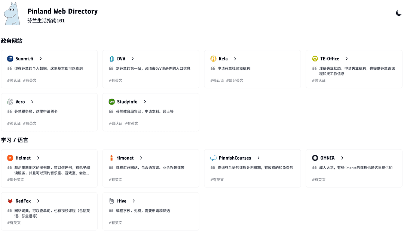Click #有英文 tag on Vero card
The image size is (404, 233).
point(30,123)
